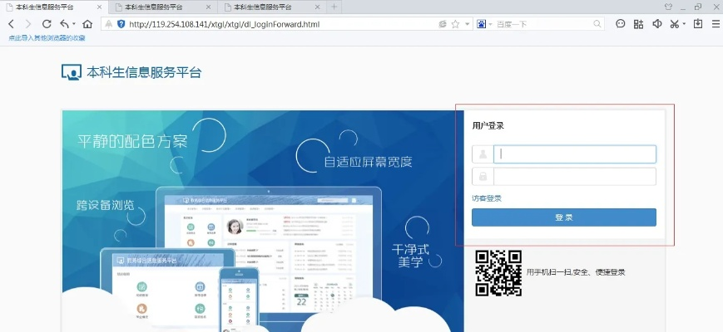The image size is (723, 332).
Task: Click the compatibility mode icon beside the star
Action: (443, 24)
